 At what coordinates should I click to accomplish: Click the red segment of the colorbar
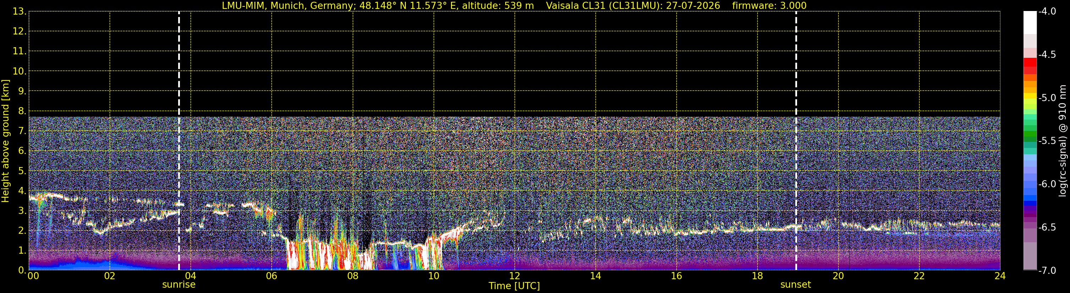coord(1030,66)
